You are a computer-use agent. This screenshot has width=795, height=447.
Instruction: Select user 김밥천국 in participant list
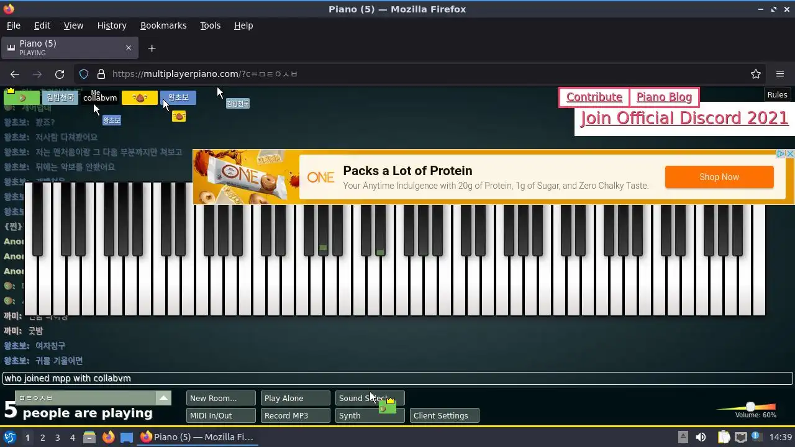[60, 97]
